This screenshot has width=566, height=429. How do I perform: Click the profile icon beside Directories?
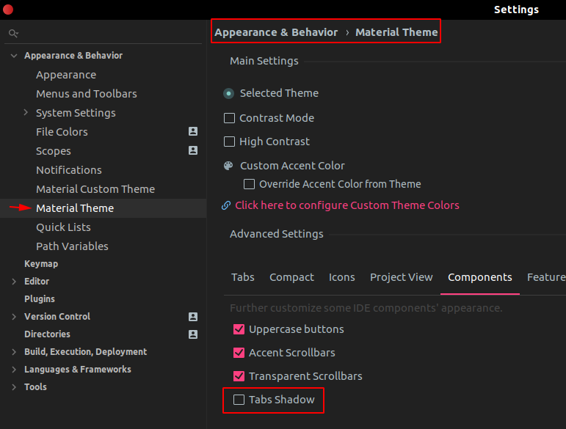(193, 334)
